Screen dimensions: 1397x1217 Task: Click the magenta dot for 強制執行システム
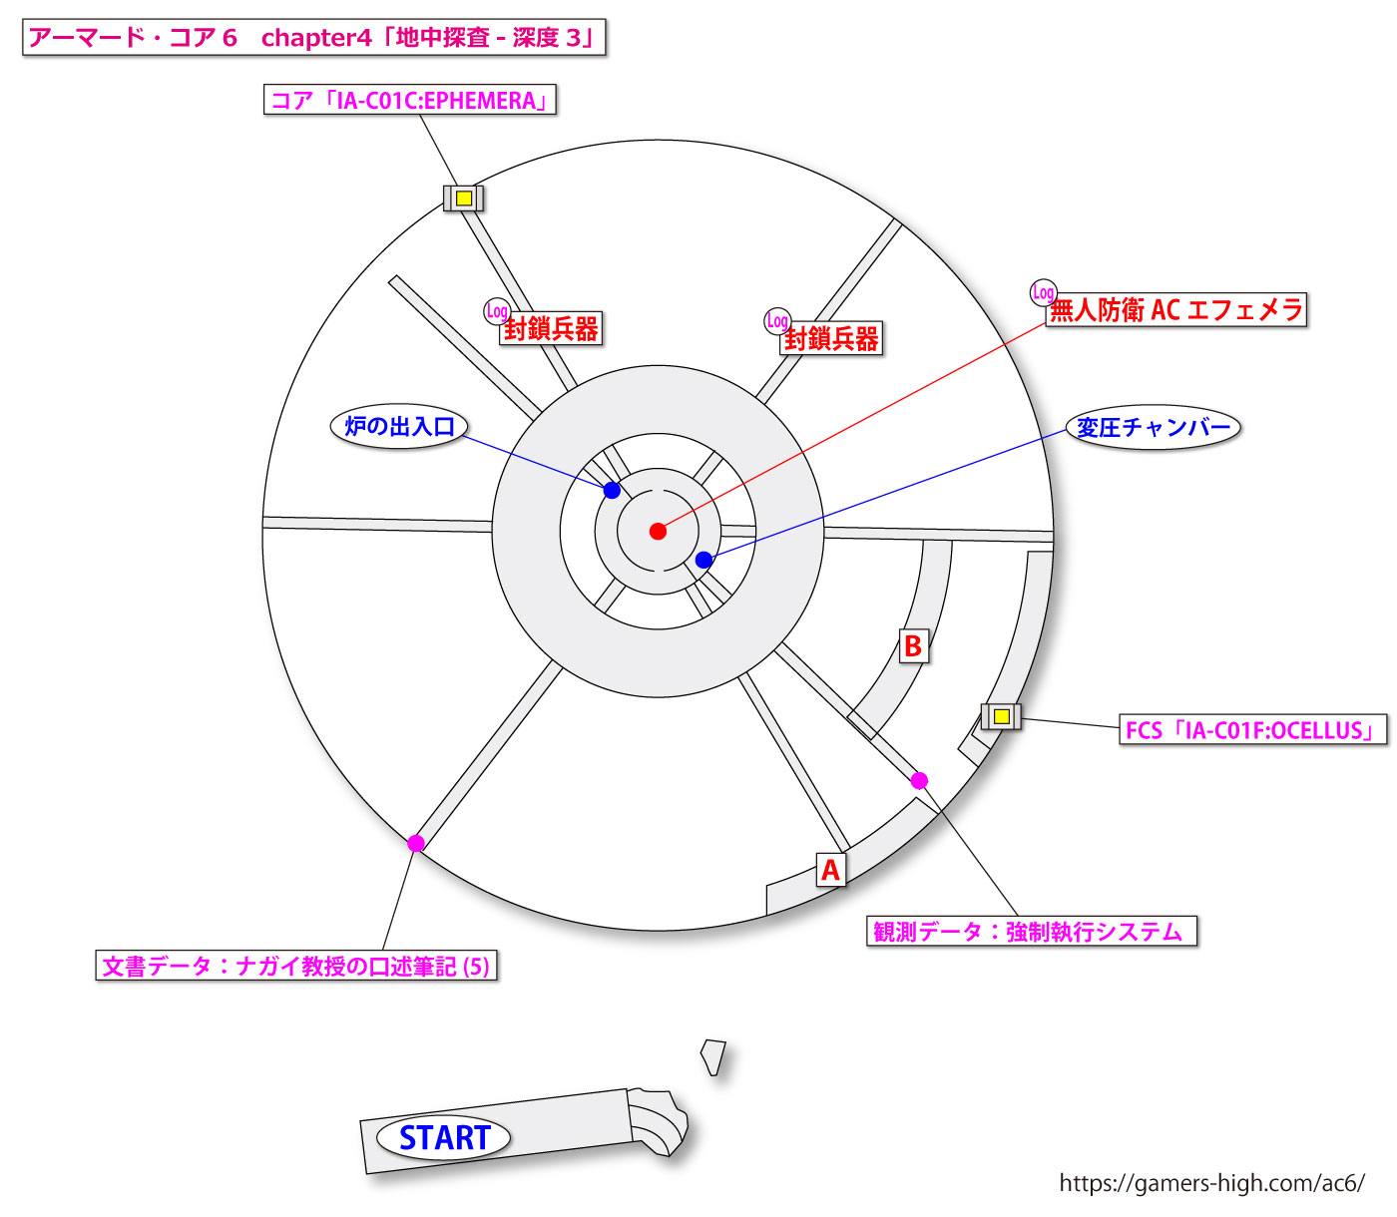tap(919, 780)
